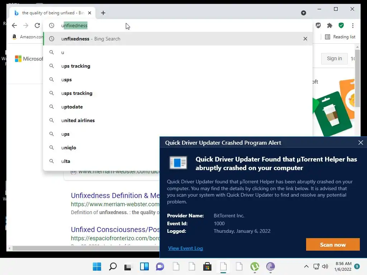Screen dimensions: 367x275
Task: Click the Sign in button on Bing
Action: [x=334, y=58]
